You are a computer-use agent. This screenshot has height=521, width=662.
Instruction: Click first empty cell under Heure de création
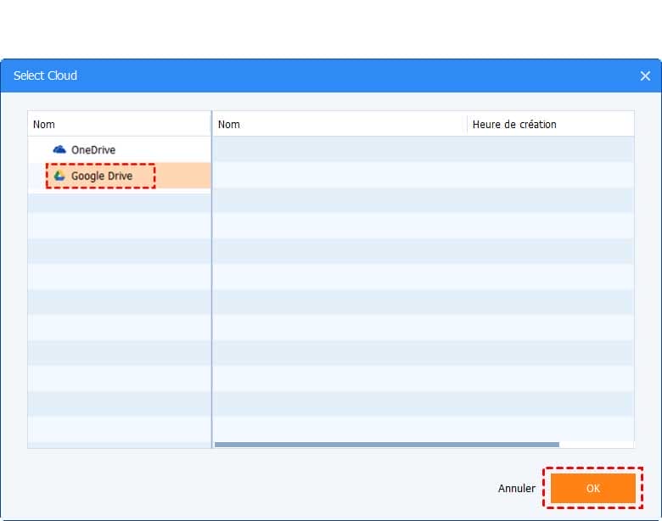click(x=550, y=149)
